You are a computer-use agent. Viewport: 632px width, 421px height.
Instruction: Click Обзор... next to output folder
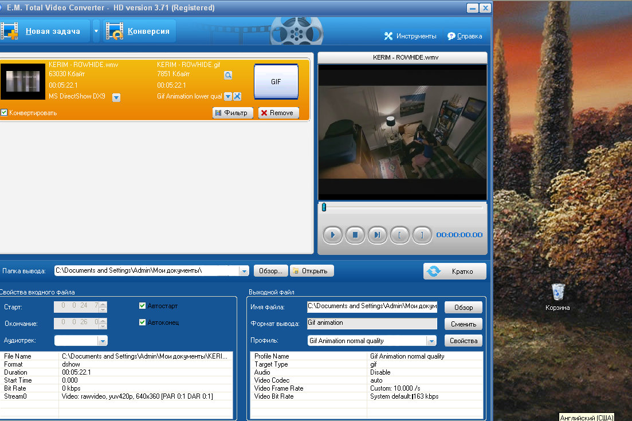pos(271,271)
